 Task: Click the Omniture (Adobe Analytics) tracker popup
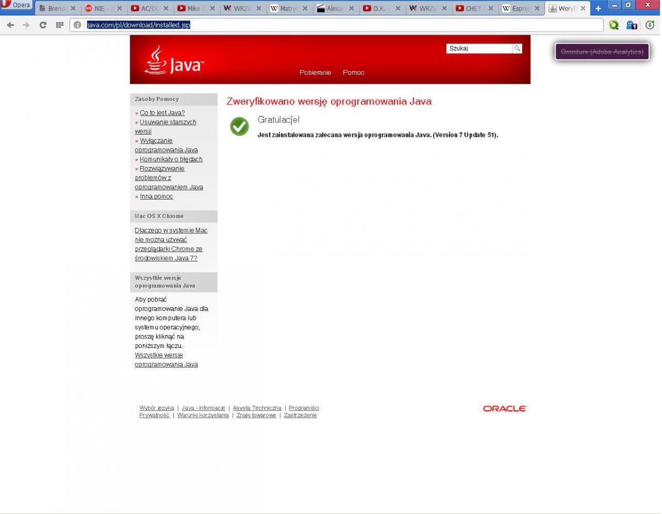[602, 52]
